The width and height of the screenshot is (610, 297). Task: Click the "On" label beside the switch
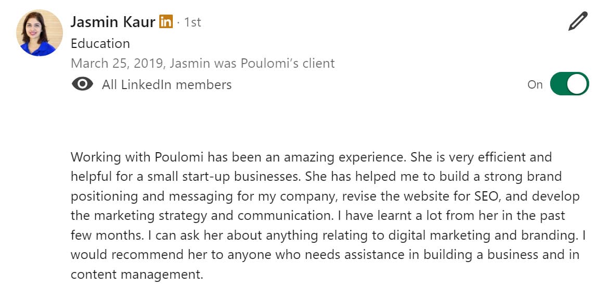pos(535,84)
